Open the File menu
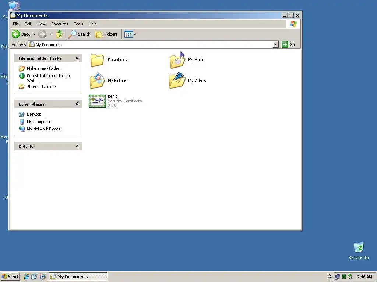377x282 pixels. [x=16, y=24]
